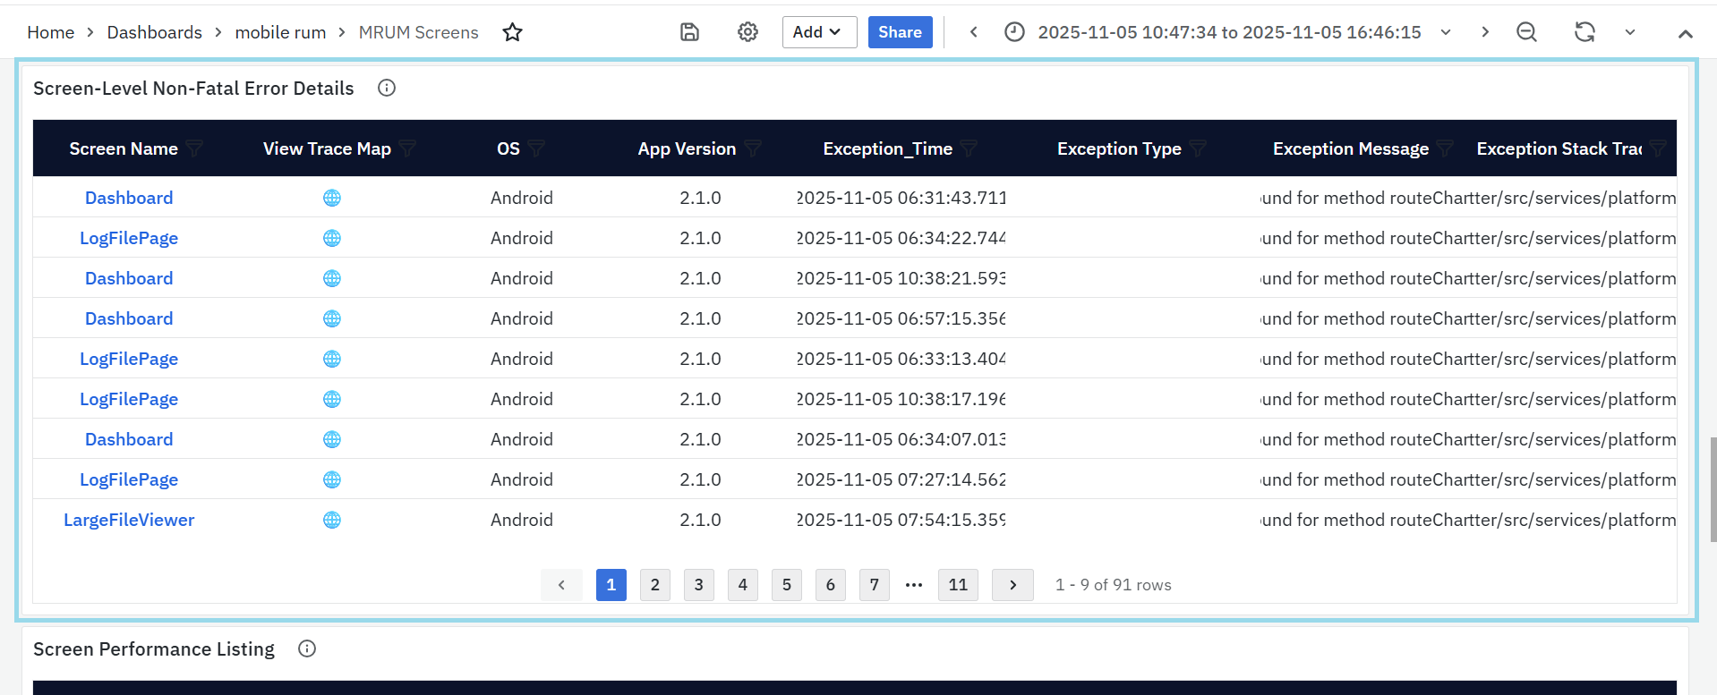The width and height of the screenshot is (1717, 695).
Task: Open trace map globe icon in first row
Action: (332, 198)
